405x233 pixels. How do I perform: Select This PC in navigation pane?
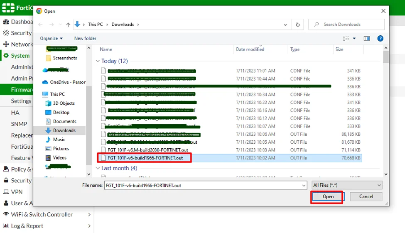coord(54,94)
